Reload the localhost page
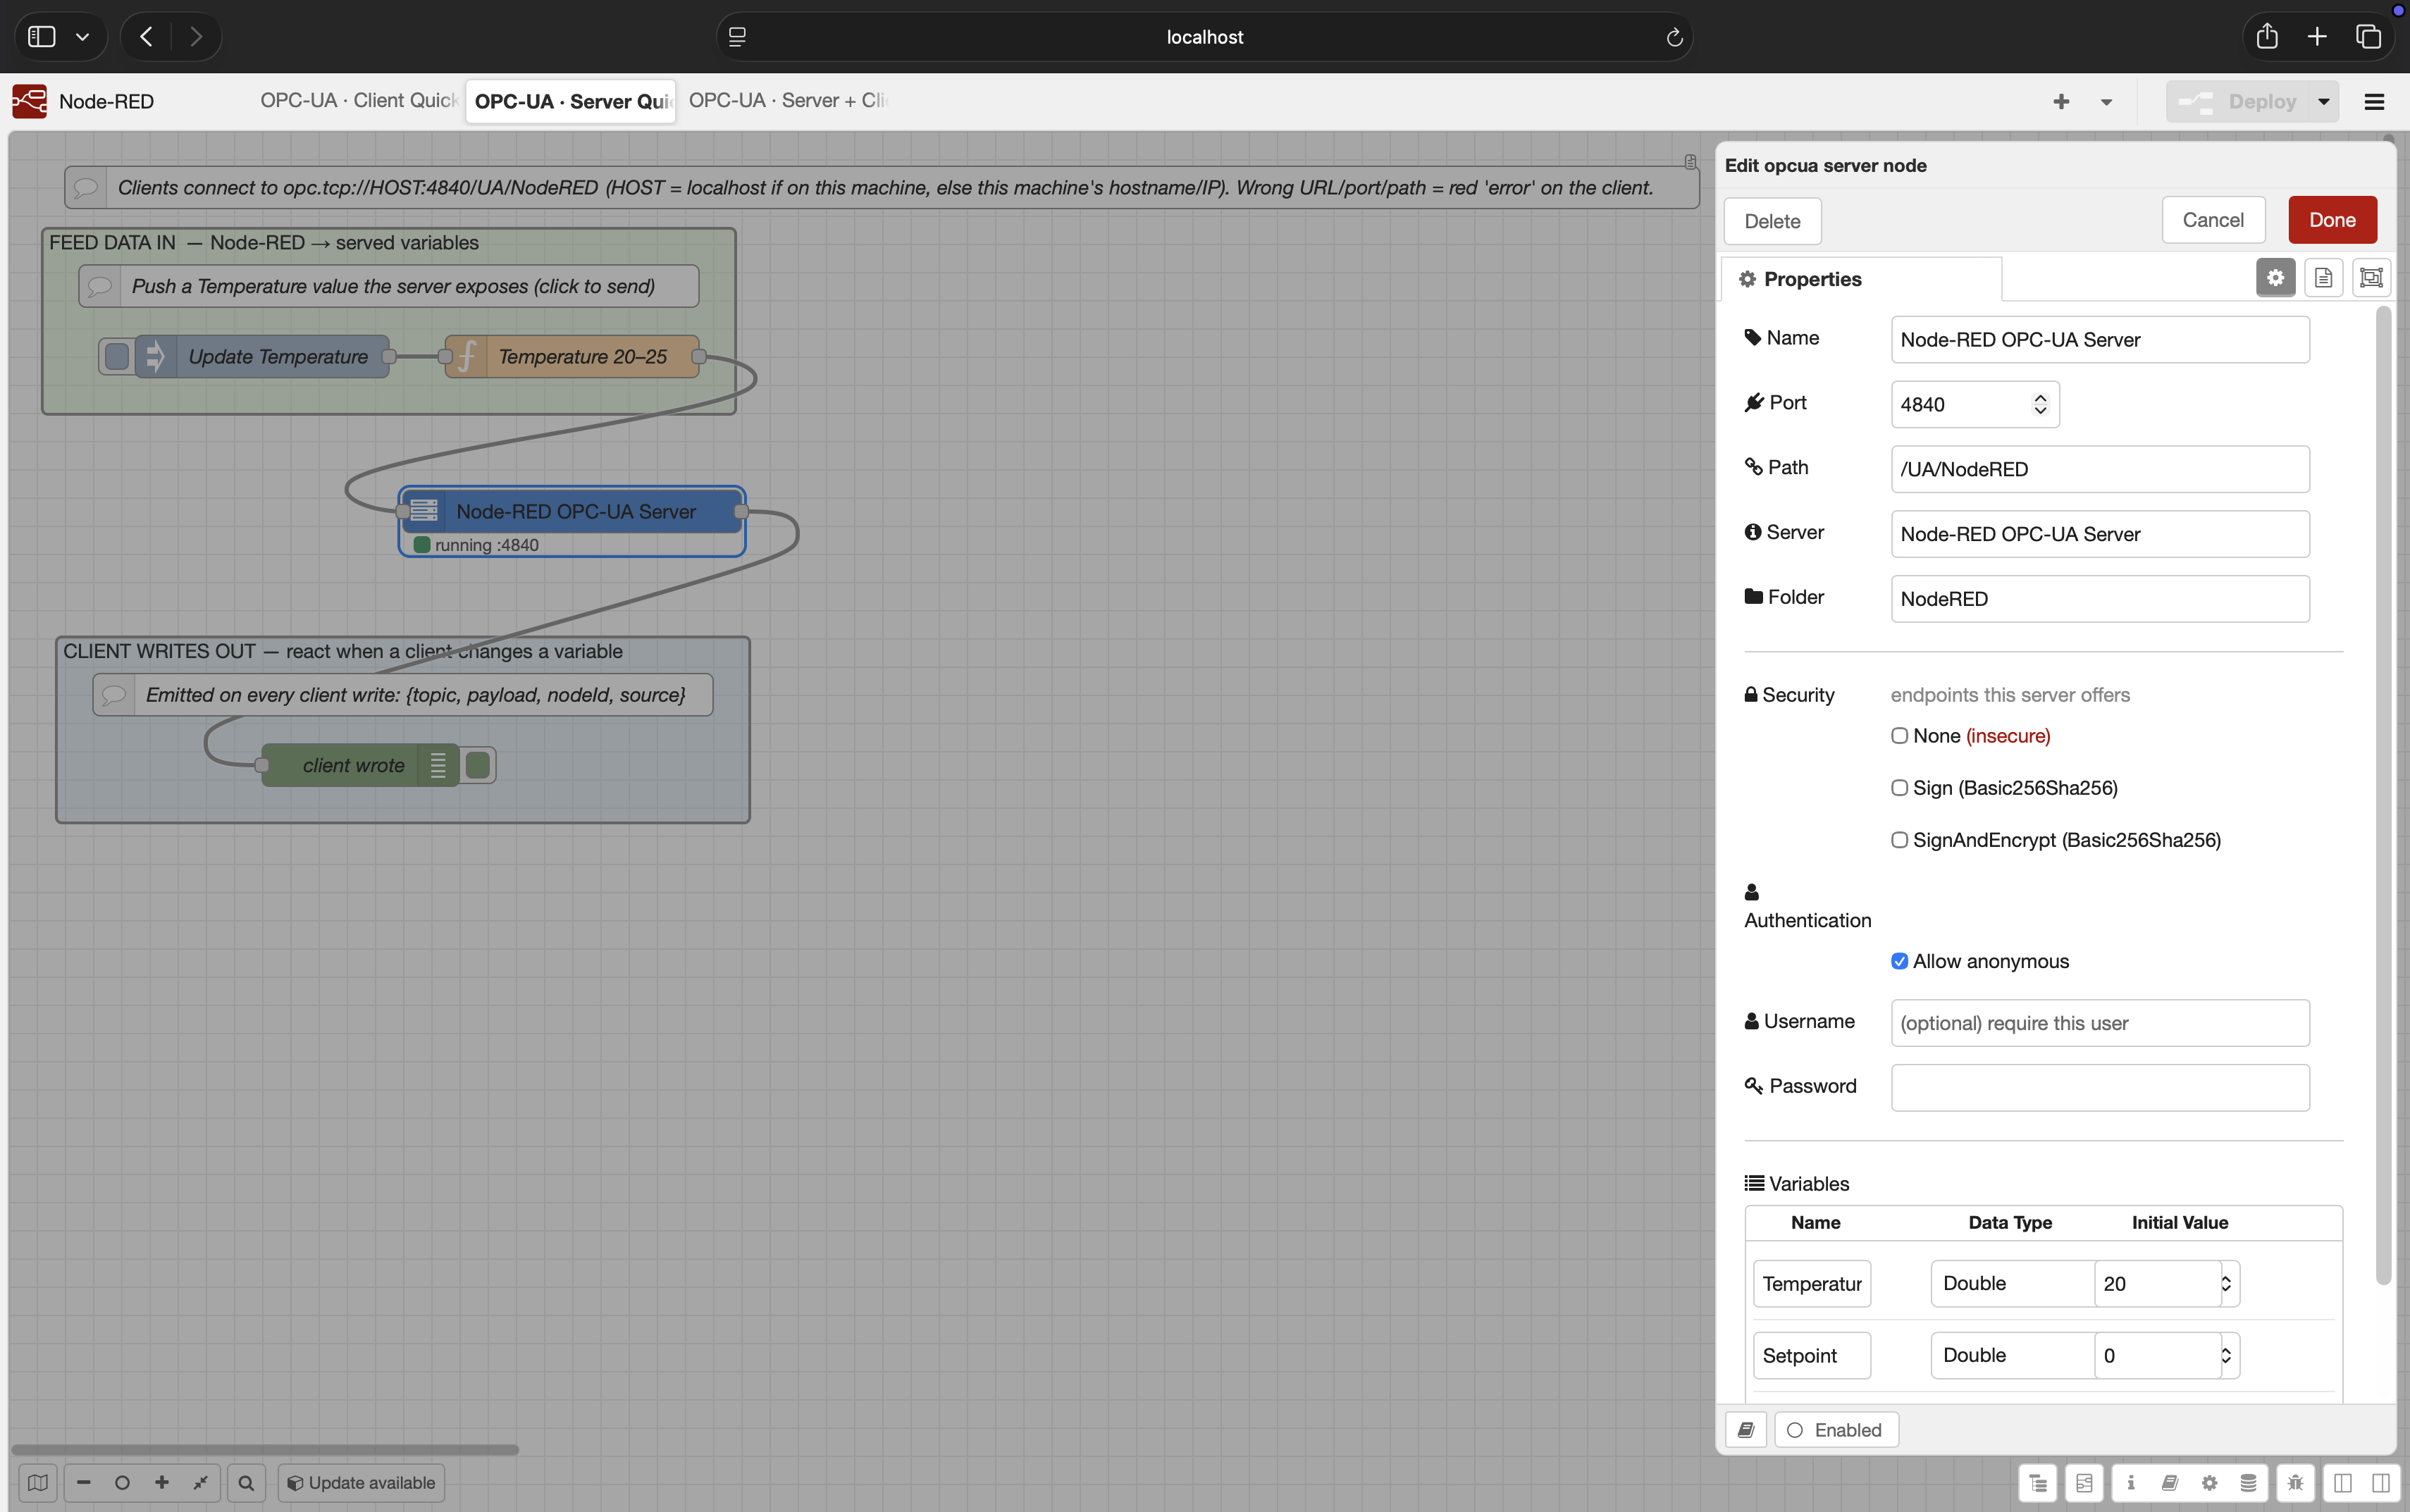This screenshot has height=1512, width=2410. (1674, 38)
